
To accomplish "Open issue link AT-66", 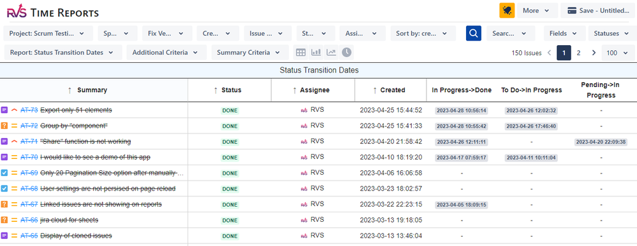I will click(x=29, y=220).
